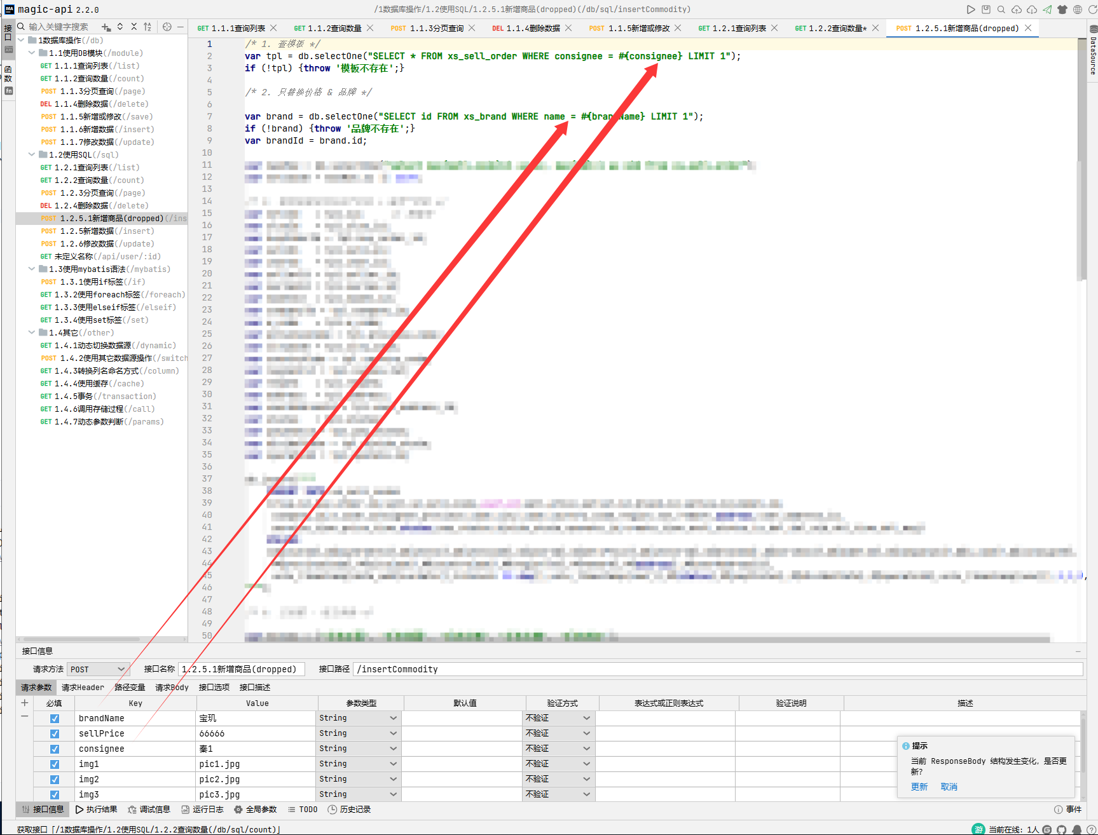Click 取消 in the prompt popup

pos(949,787)
